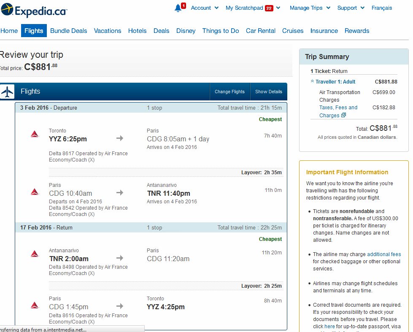Go to the Home tab
Viewport: 413px width, 332px height.
(9, 31)
